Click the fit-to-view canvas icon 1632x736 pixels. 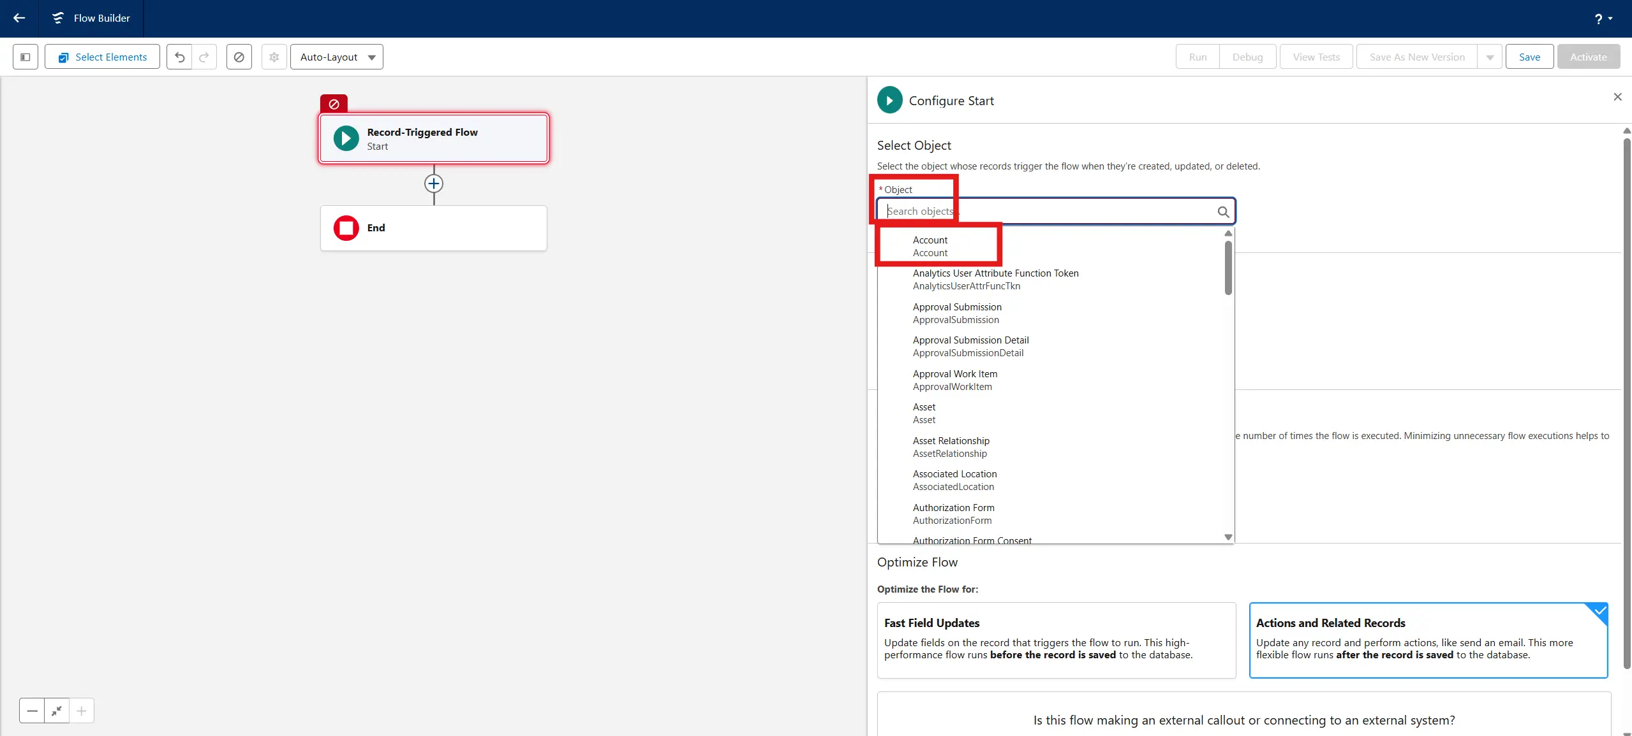57,711
